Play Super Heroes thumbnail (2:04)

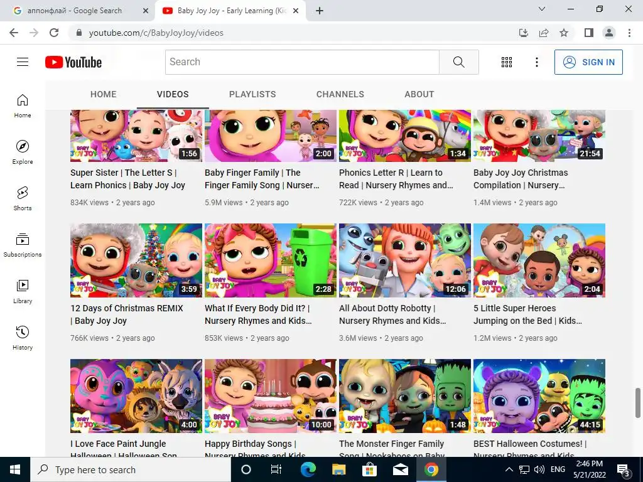(539, 260)
